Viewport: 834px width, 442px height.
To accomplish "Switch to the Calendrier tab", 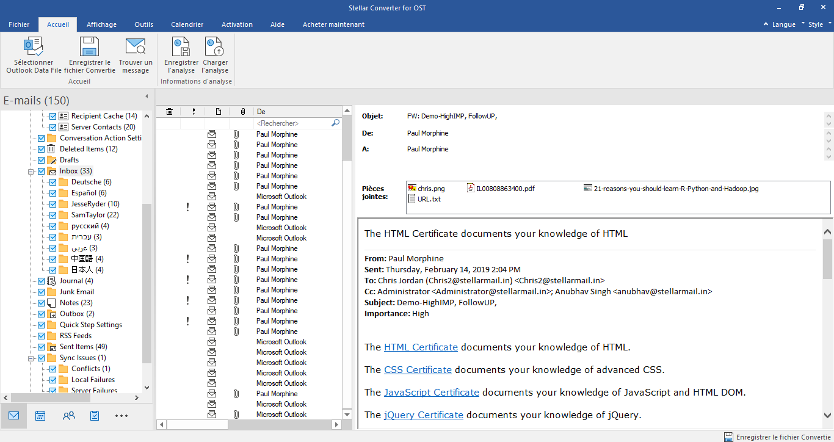I will 187,24.
